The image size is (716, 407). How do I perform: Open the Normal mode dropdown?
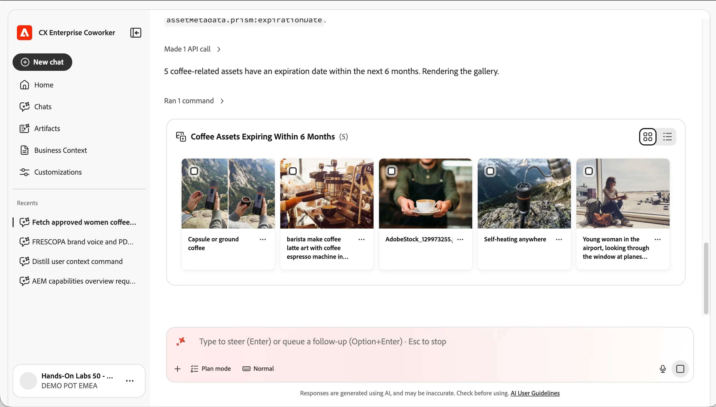tap(258, 369)
